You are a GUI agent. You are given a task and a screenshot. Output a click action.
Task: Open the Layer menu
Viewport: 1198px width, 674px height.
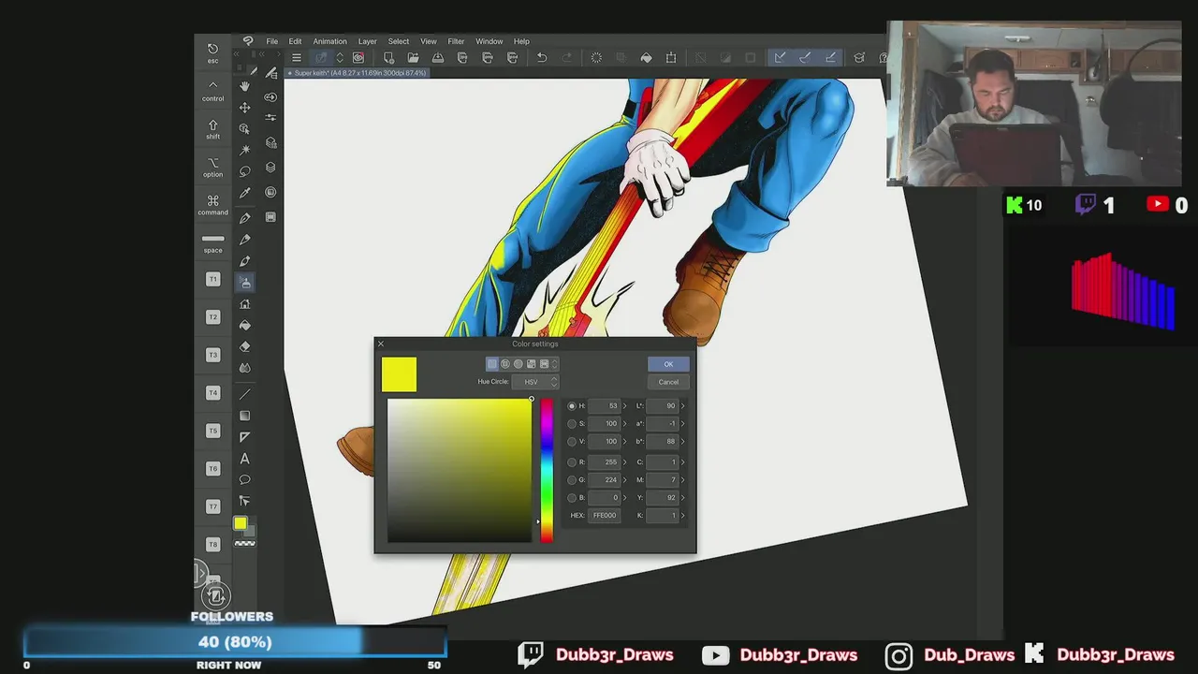[368, 41]
